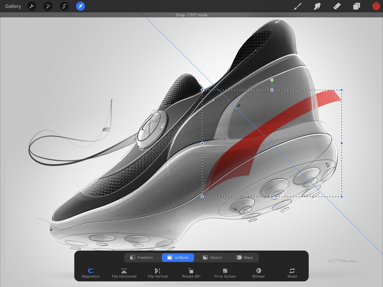Screen dimensions: 383x287
Task: Switch to Warp transform mode
Action: [x=244, y=257]
